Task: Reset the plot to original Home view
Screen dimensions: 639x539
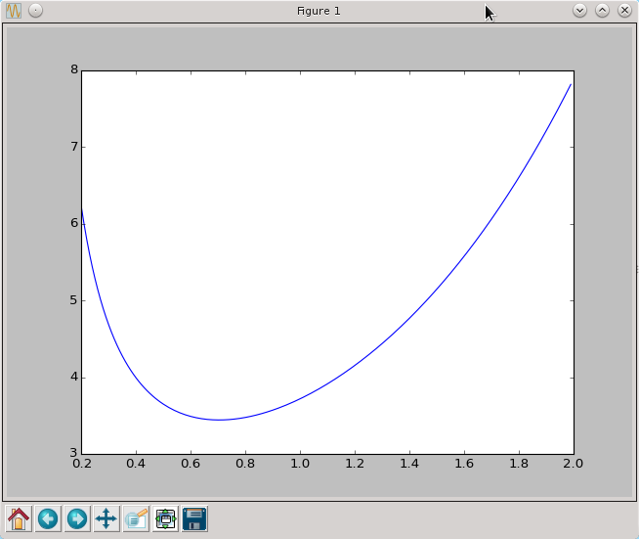Action: [19, 518]
